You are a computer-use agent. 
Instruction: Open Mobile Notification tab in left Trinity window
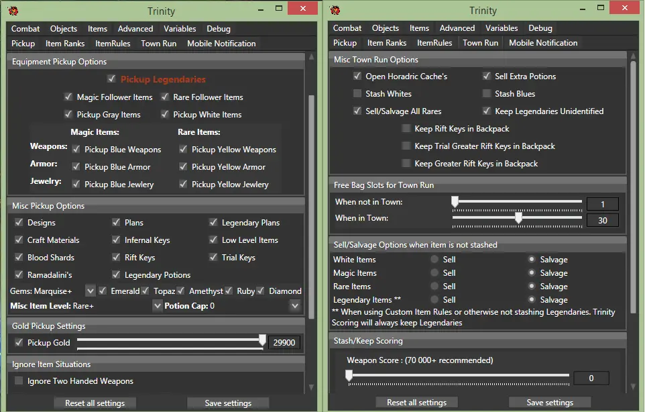pyautogui.click(x=221, y=43)
